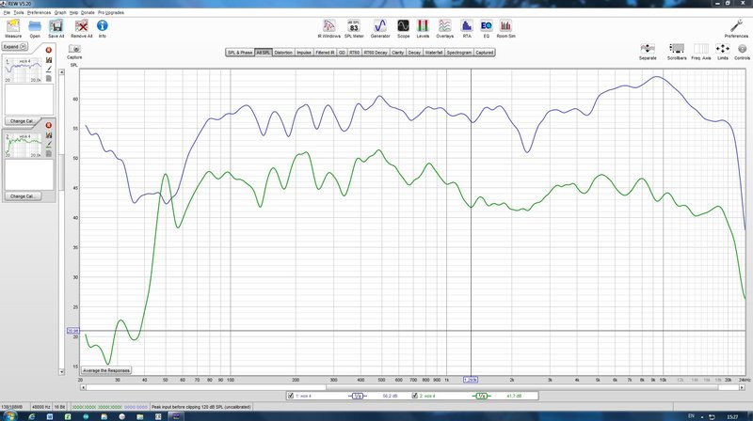The width and height of the screenshot is (753, 421).
Task: Select measurement 1 thumbnail
Action: point(24,70)
